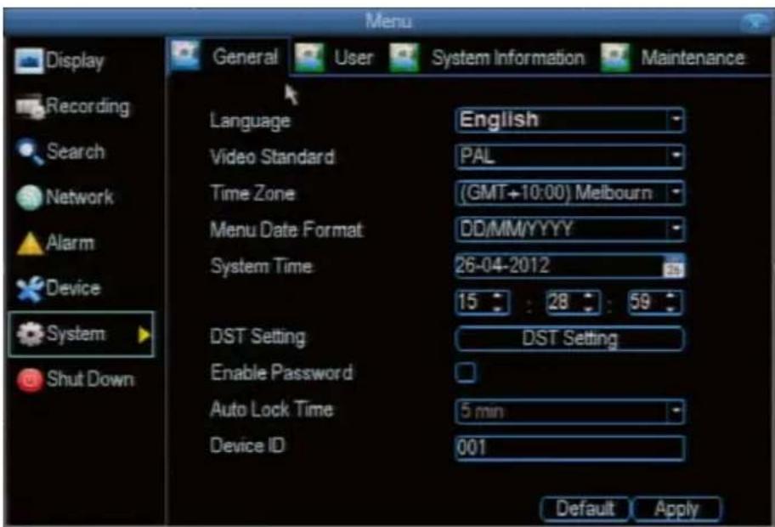
Task: Adjust the minute stepper showing 28
Action: (x=573, y=303)
